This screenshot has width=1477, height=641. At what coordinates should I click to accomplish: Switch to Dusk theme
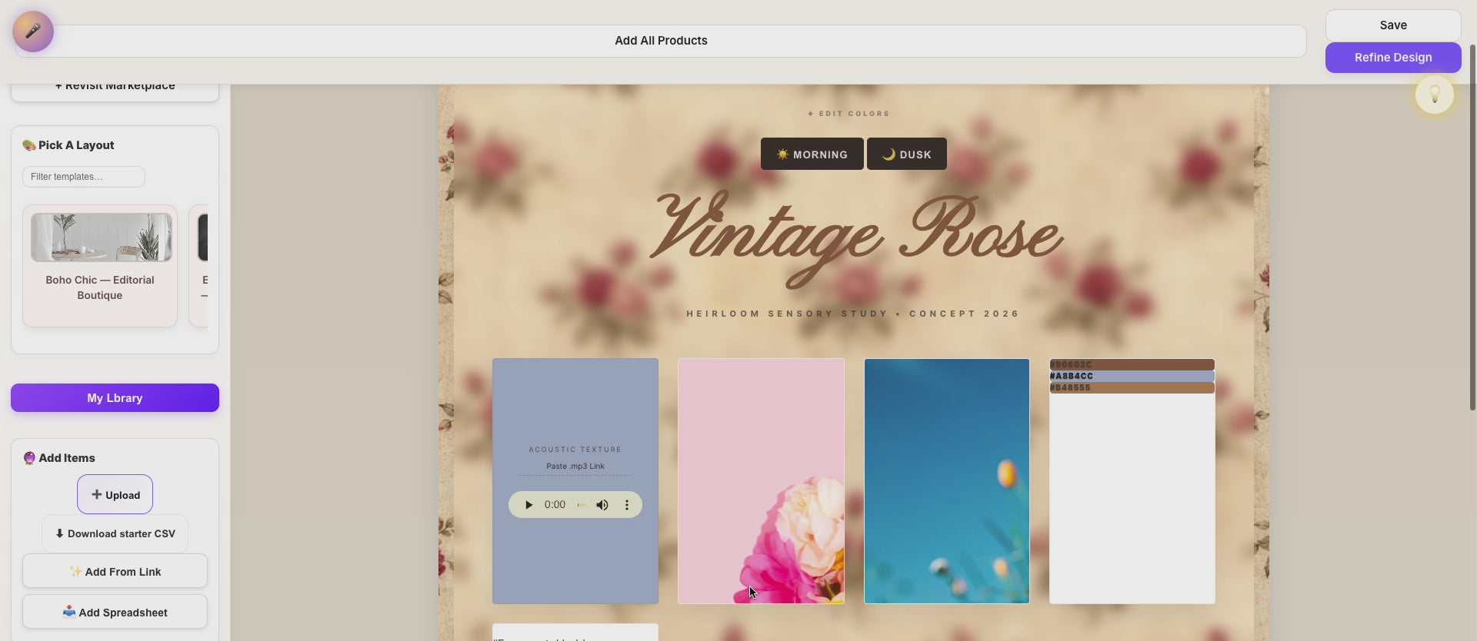906,154
